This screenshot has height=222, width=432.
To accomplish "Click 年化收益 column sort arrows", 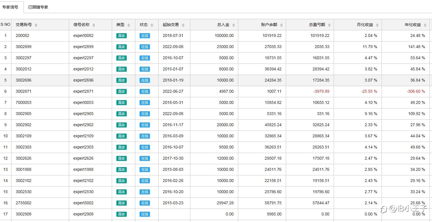I will (425, 25).
